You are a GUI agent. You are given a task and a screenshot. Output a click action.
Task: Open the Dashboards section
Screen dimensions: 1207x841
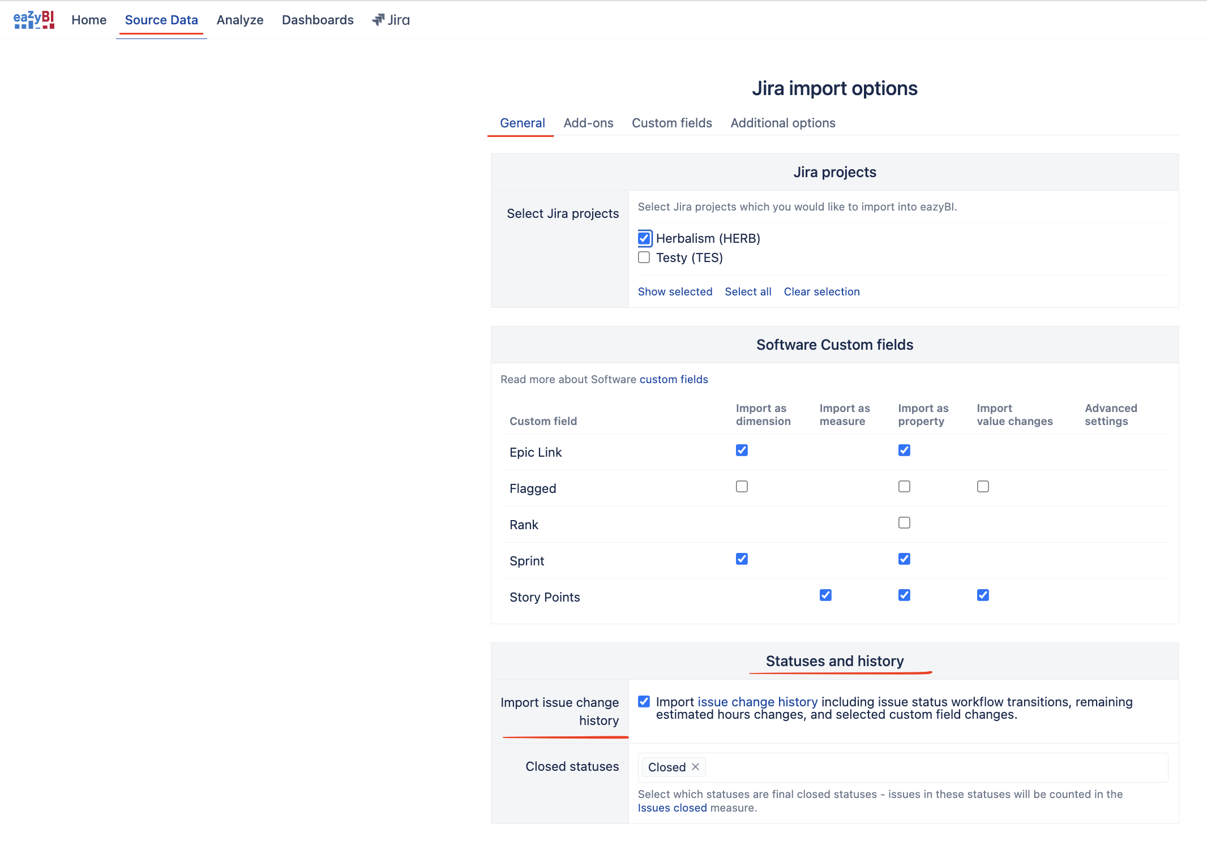point(318,20)
